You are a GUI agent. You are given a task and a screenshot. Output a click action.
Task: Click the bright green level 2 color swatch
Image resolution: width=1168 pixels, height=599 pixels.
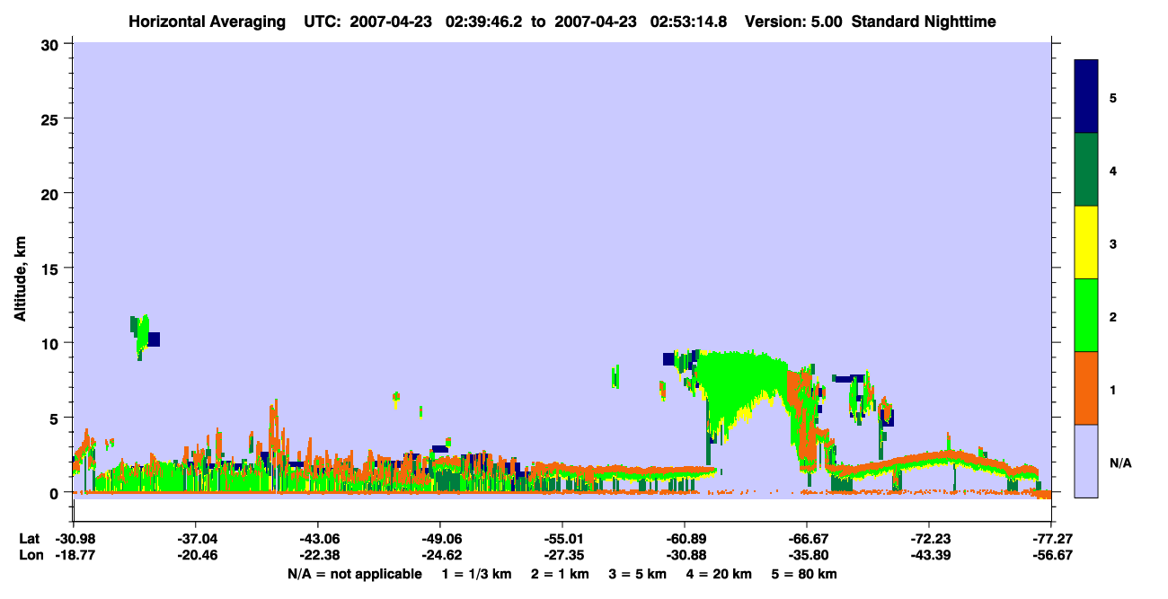[x=1086, y=315]
